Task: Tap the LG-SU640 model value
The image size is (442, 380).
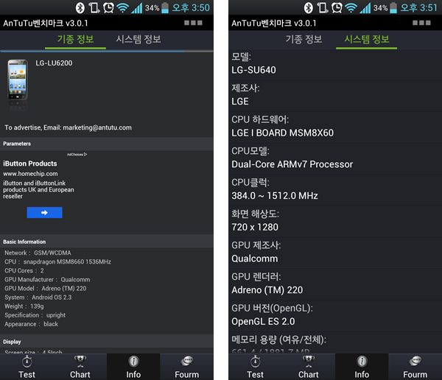Action: 253,70
